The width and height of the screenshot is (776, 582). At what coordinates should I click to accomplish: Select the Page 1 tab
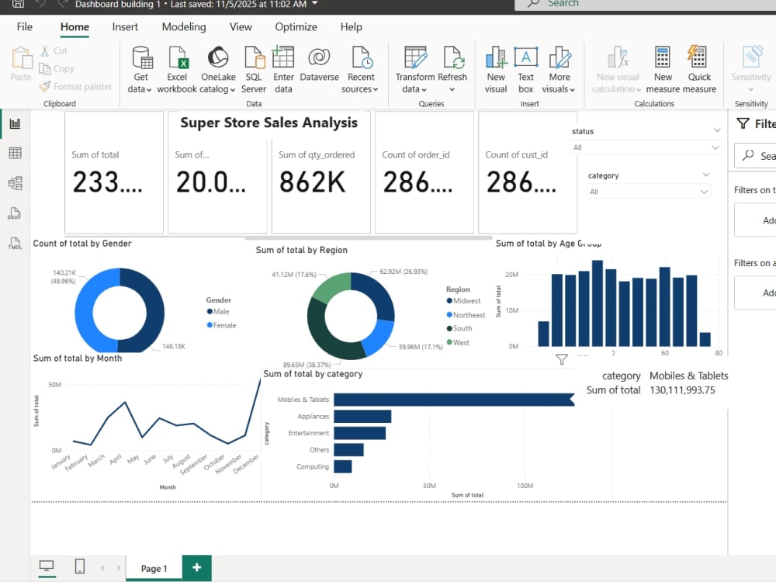(154, 568)
